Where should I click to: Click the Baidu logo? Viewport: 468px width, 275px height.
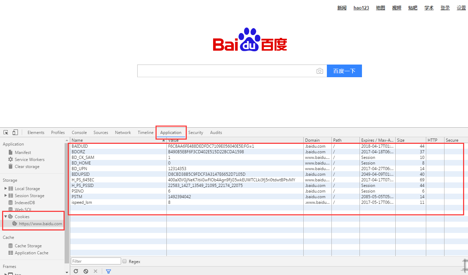click(x=250, y=40)
